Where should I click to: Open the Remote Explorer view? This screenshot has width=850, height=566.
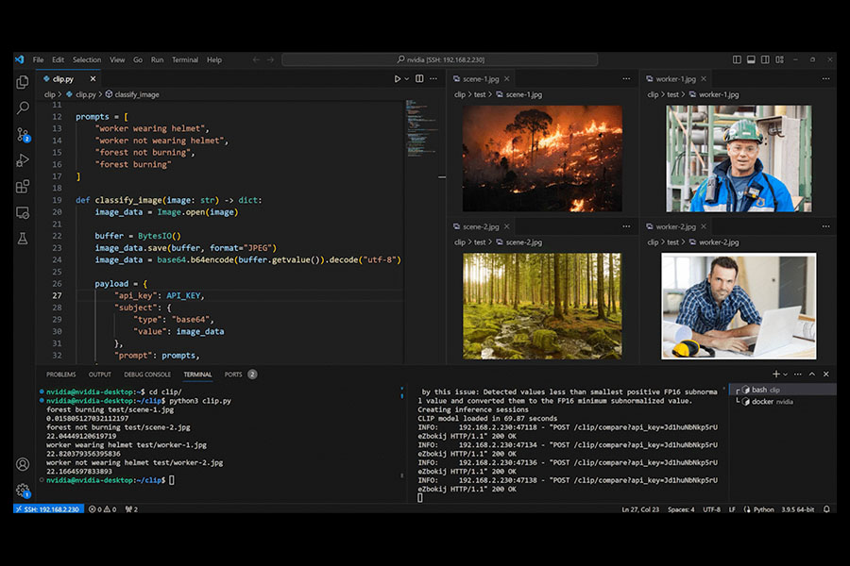coord(23,213)
